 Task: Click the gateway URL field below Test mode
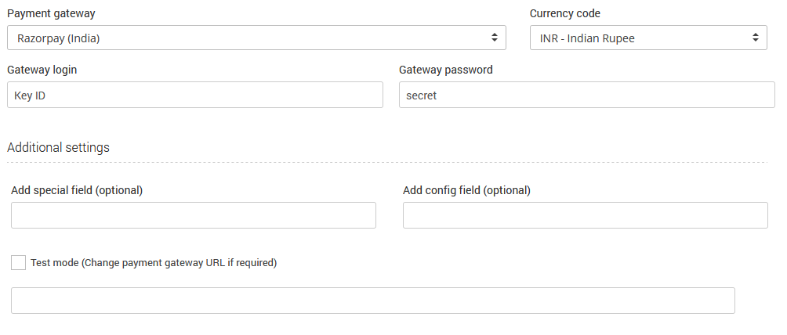point(372,301)
